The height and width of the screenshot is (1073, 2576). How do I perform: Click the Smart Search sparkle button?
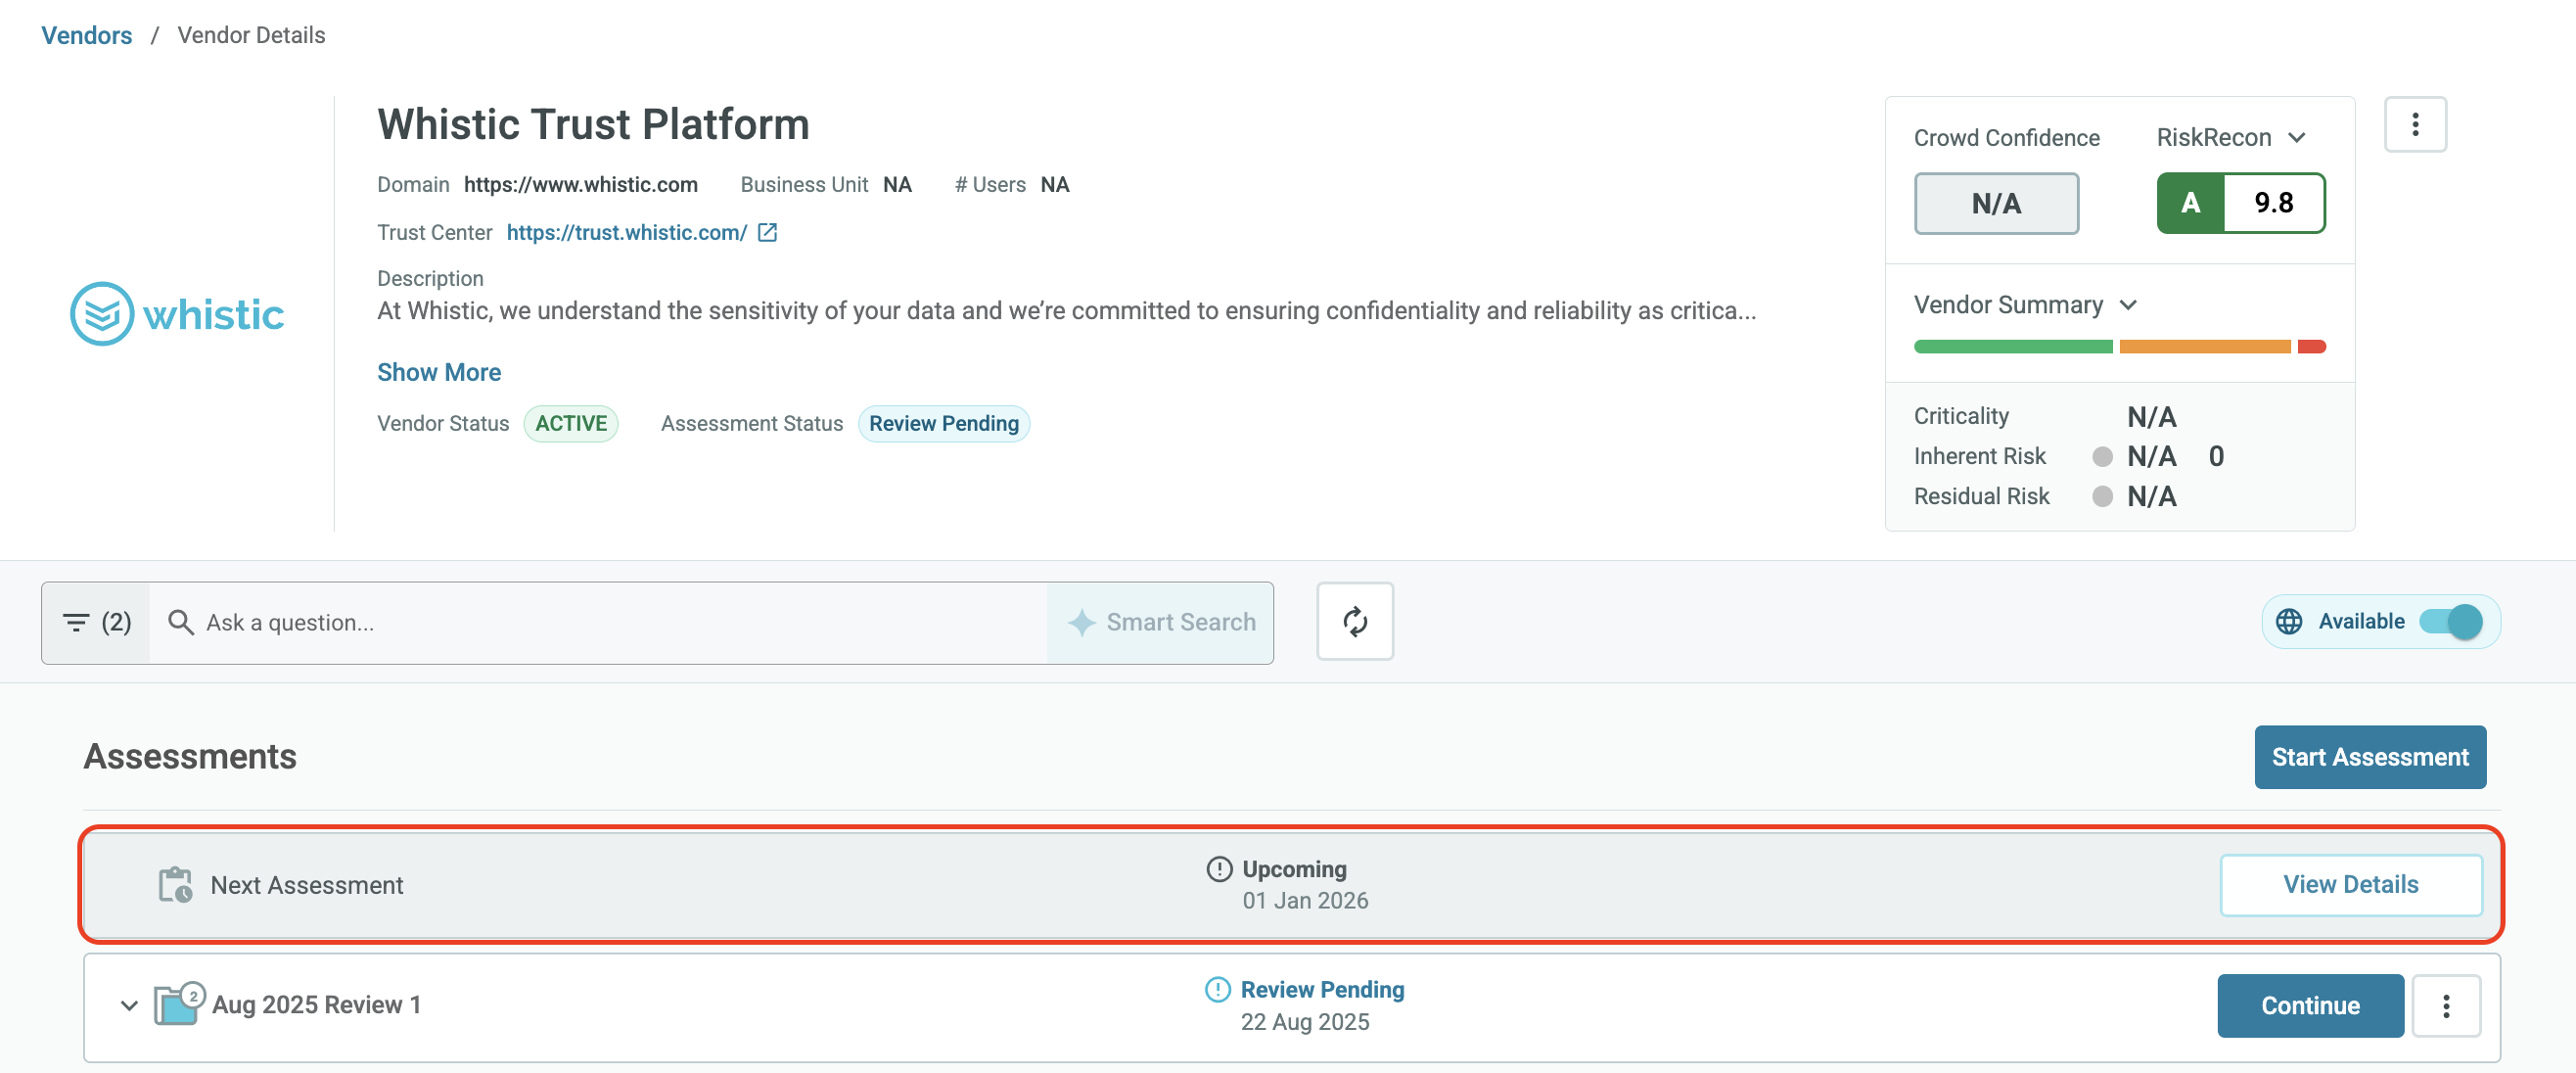tap(1161, 622)
